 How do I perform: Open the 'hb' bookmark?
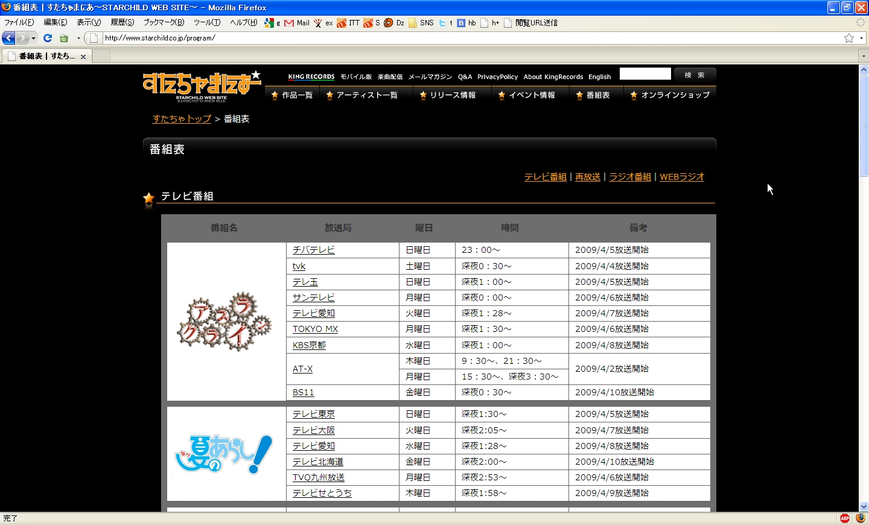point(466,23)
